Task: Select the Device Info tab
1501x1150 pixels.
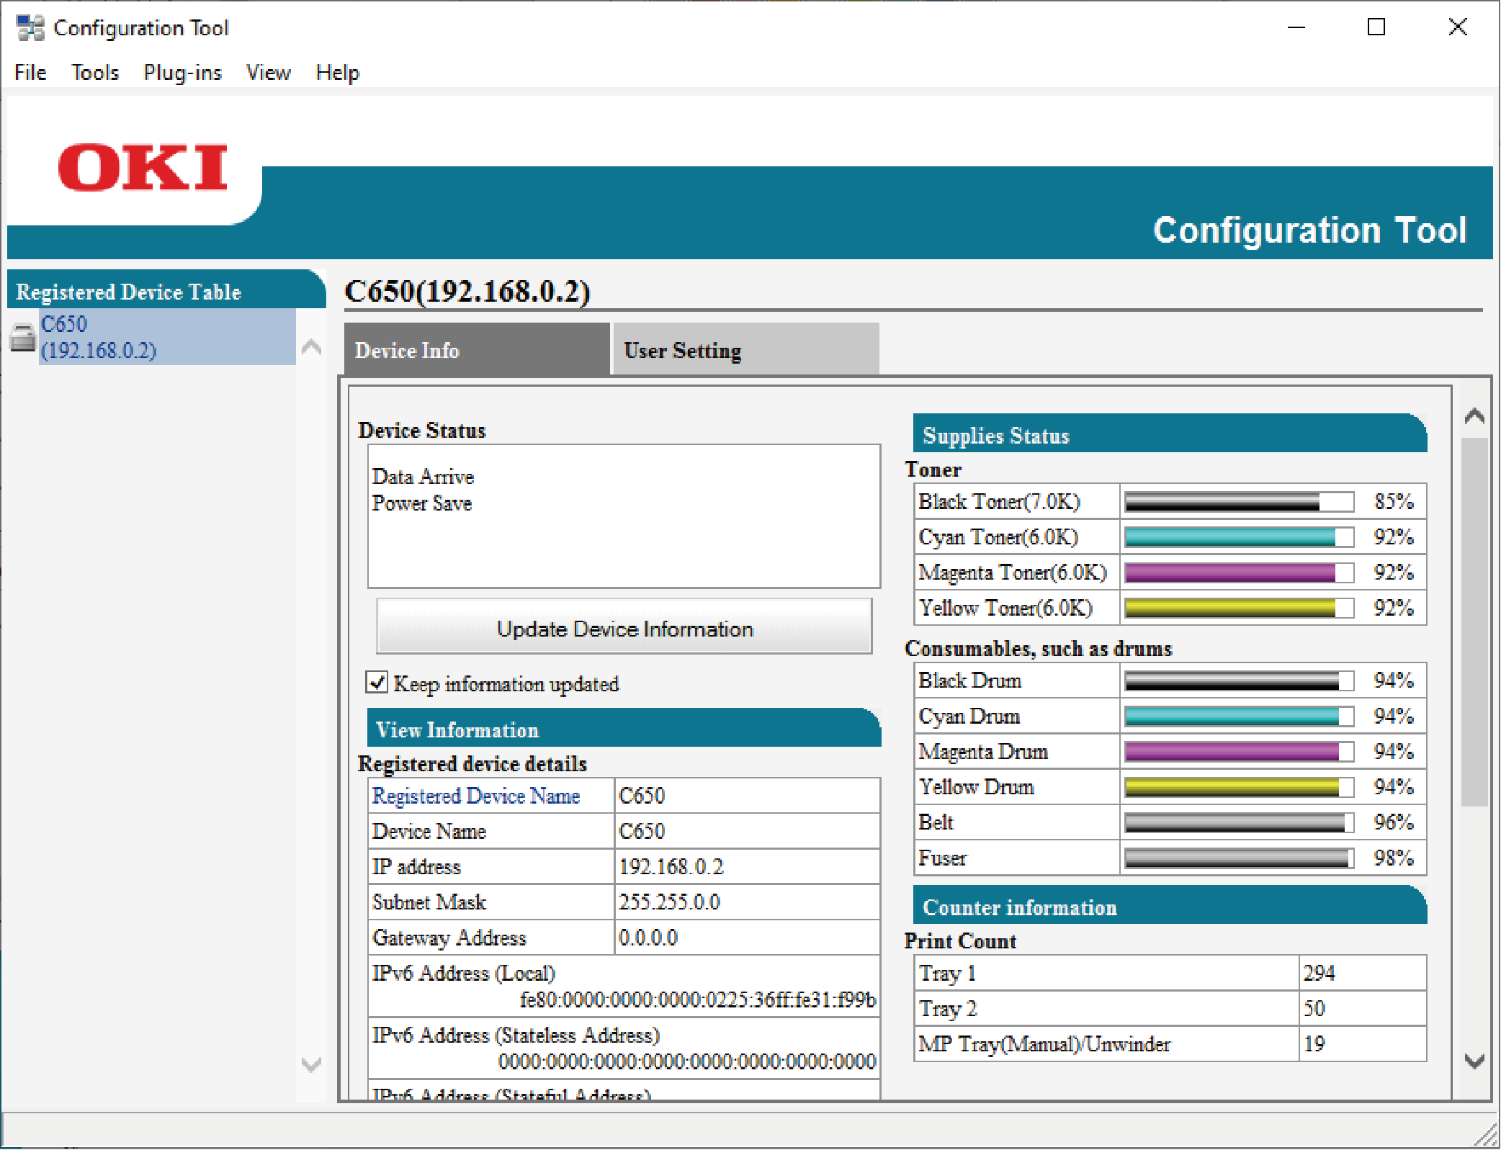Action: 476,350
